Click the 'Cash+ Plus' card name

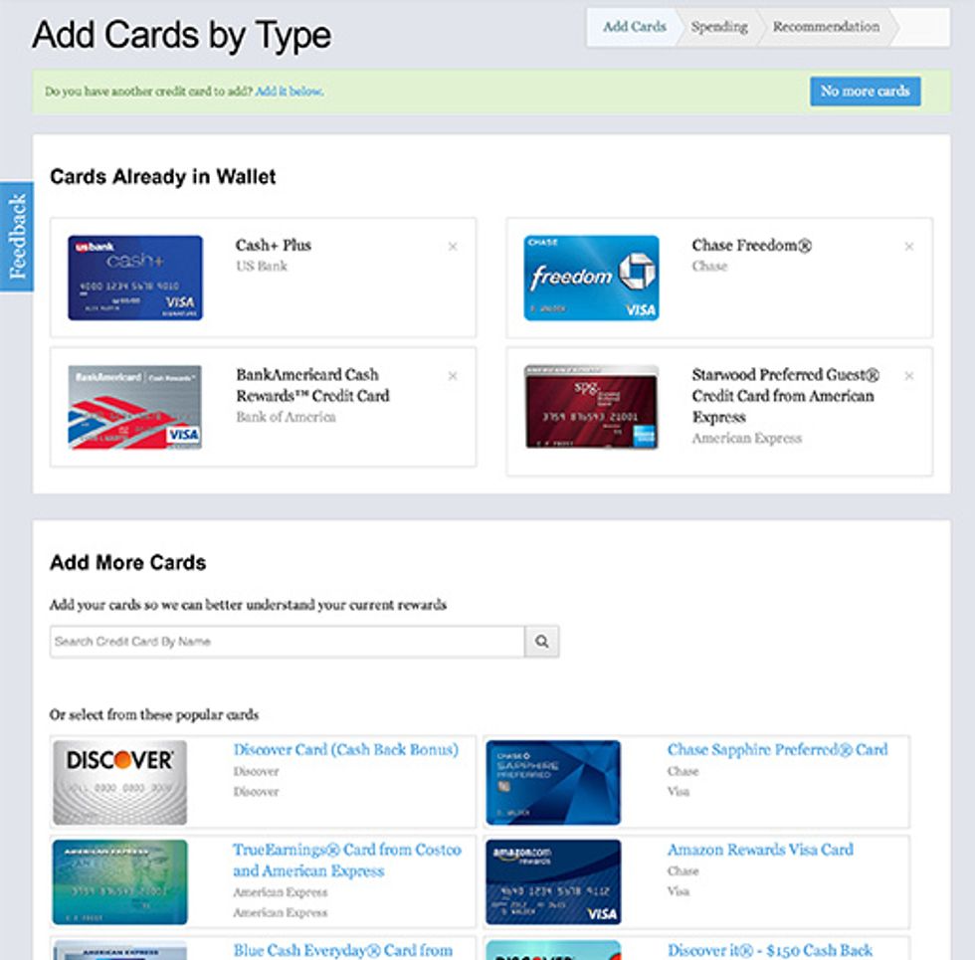[x=273, y=245]
